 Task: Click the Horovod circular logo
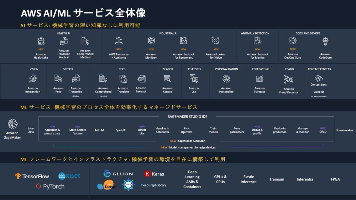(128, 185)
